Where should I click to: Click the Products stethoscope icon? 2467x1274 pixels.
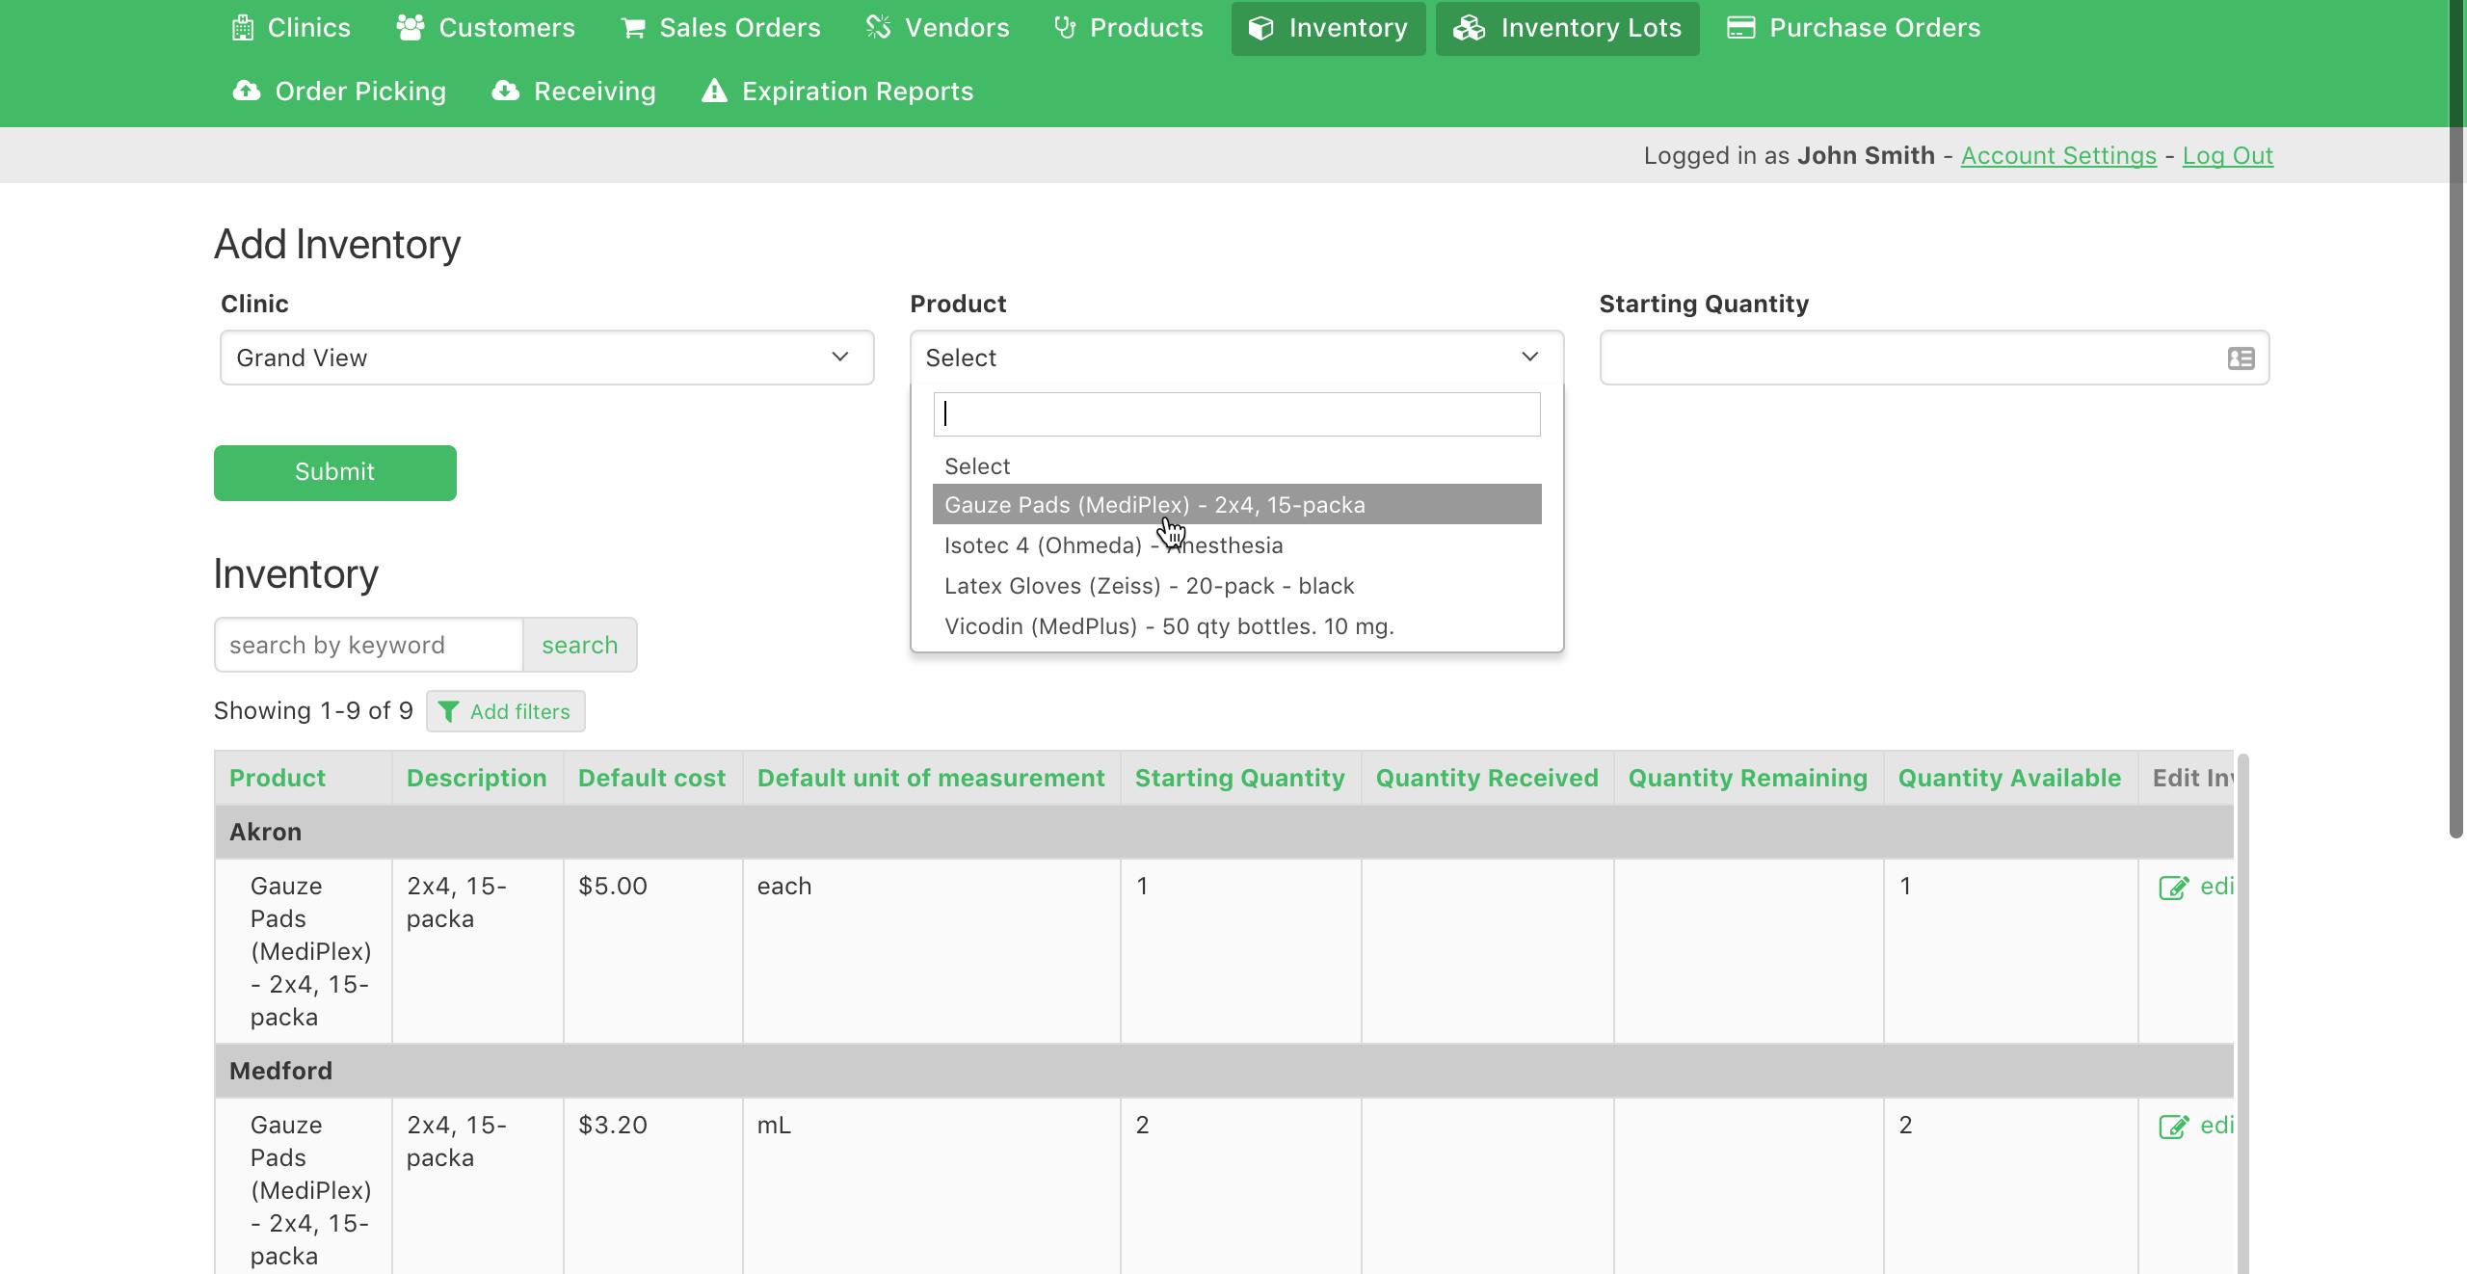point(1065,28)
